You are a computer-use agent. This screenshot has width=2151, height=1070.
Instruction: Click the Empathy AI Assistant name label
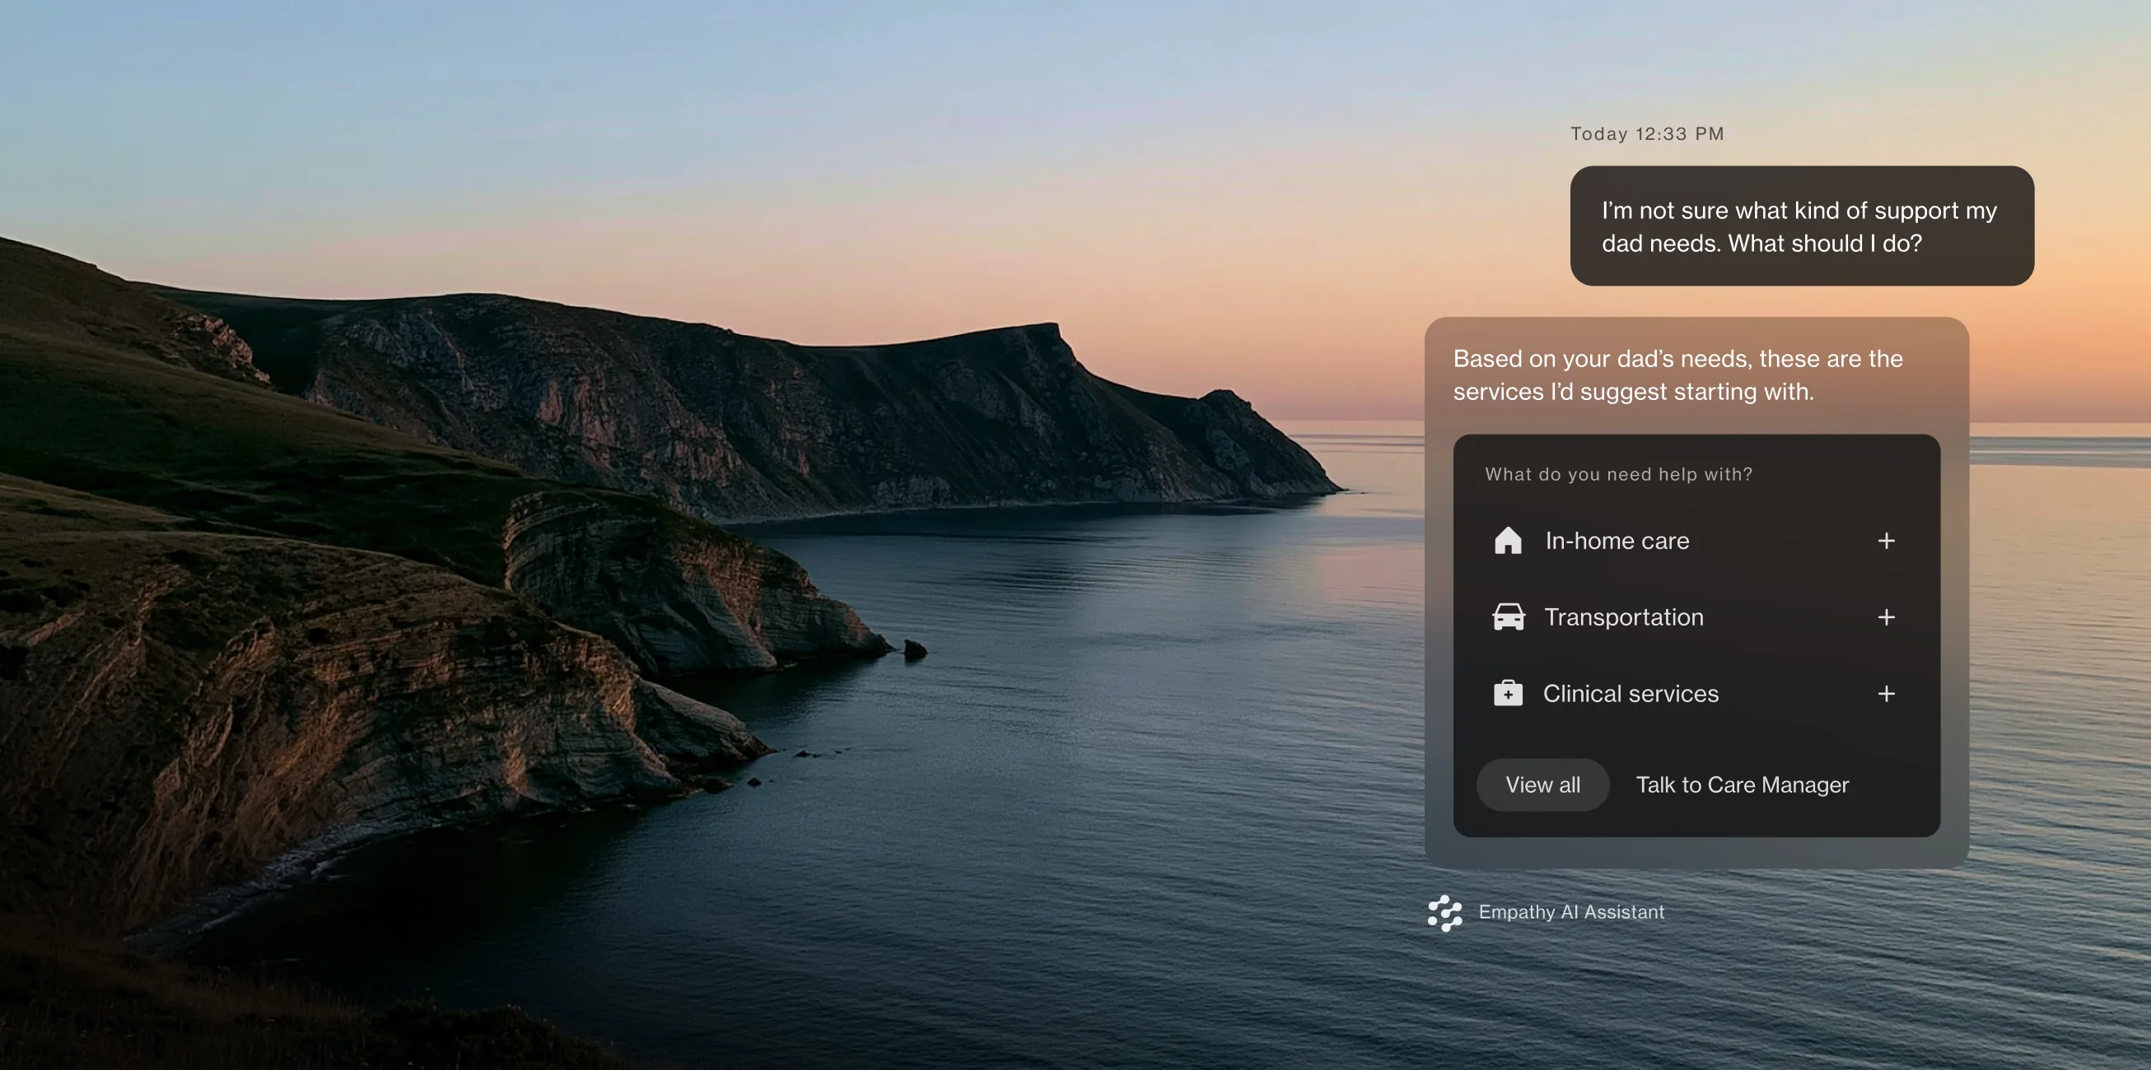[1571, 912]
